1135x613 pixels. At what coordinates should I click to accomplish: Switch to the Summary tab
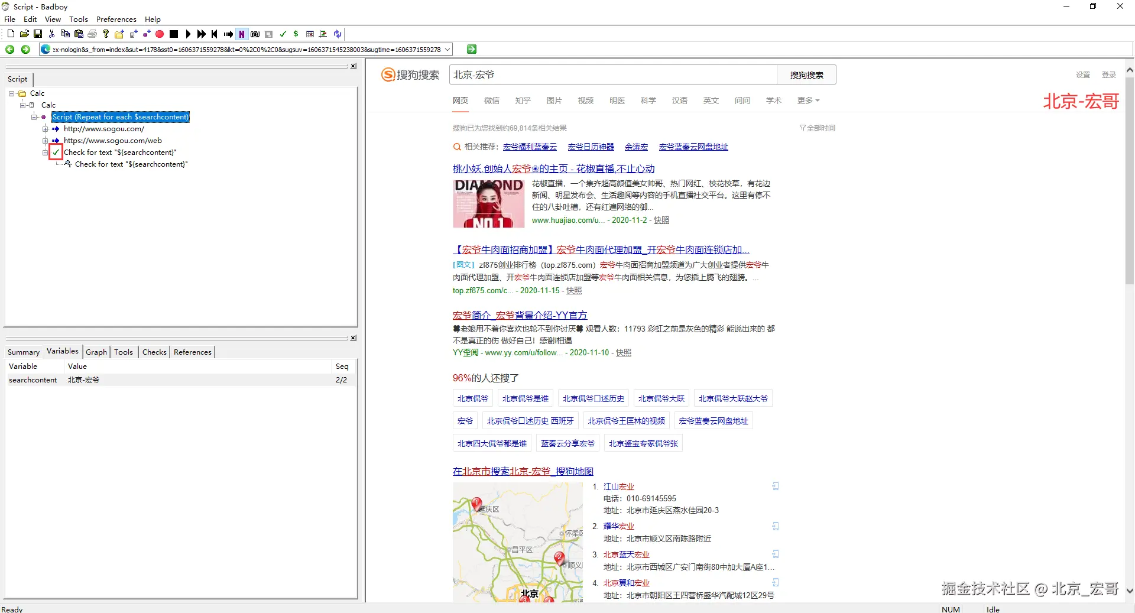24,352
